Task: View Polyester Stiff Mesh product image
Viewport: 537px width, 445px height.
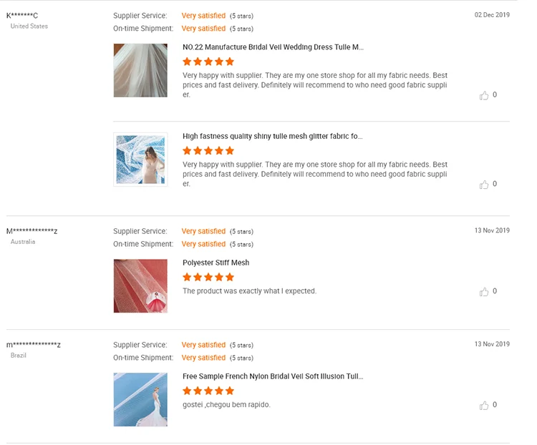Action: click(x=140, y=285)
